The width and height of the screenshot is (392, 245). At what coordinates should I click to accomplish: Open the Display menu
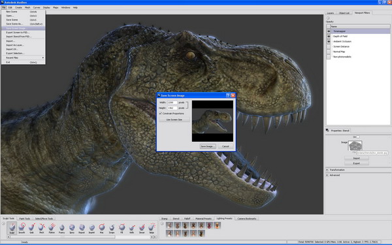[46, 7]
